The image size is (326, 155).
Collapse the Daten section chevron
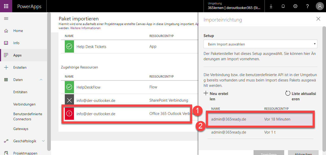[41, 80]
